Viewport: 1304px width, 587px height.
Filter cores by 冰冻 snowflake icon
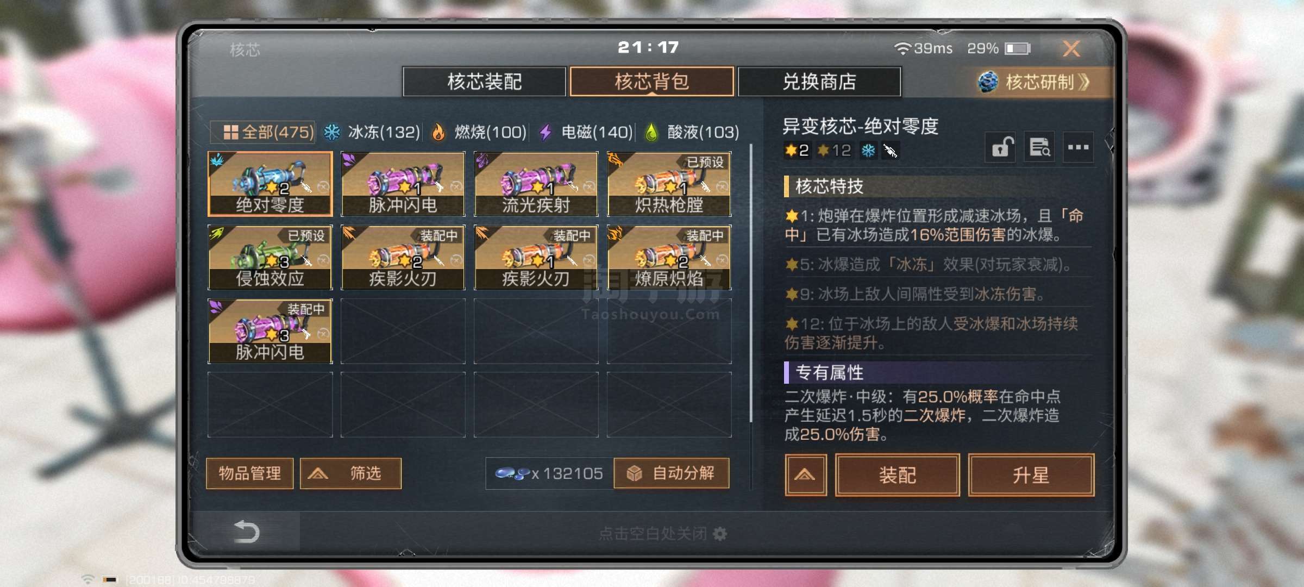tap(332, 132)
